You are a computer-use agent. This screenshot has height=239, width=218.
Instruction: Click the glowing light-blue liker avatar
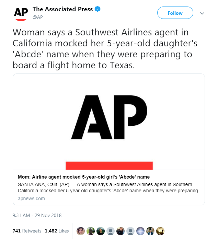click(140, 231)
